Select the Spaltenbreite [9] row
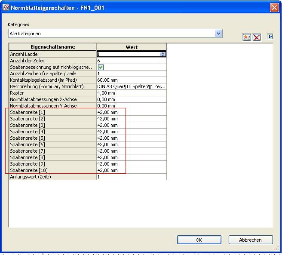 pyautogui.click(x=52, y=164)
